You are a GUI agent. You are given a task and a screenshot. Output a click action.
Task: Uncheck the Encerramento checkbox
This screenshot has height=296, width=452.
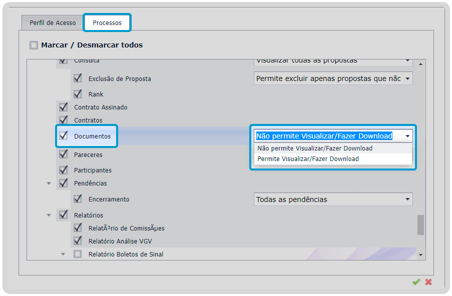pos(78,198)
